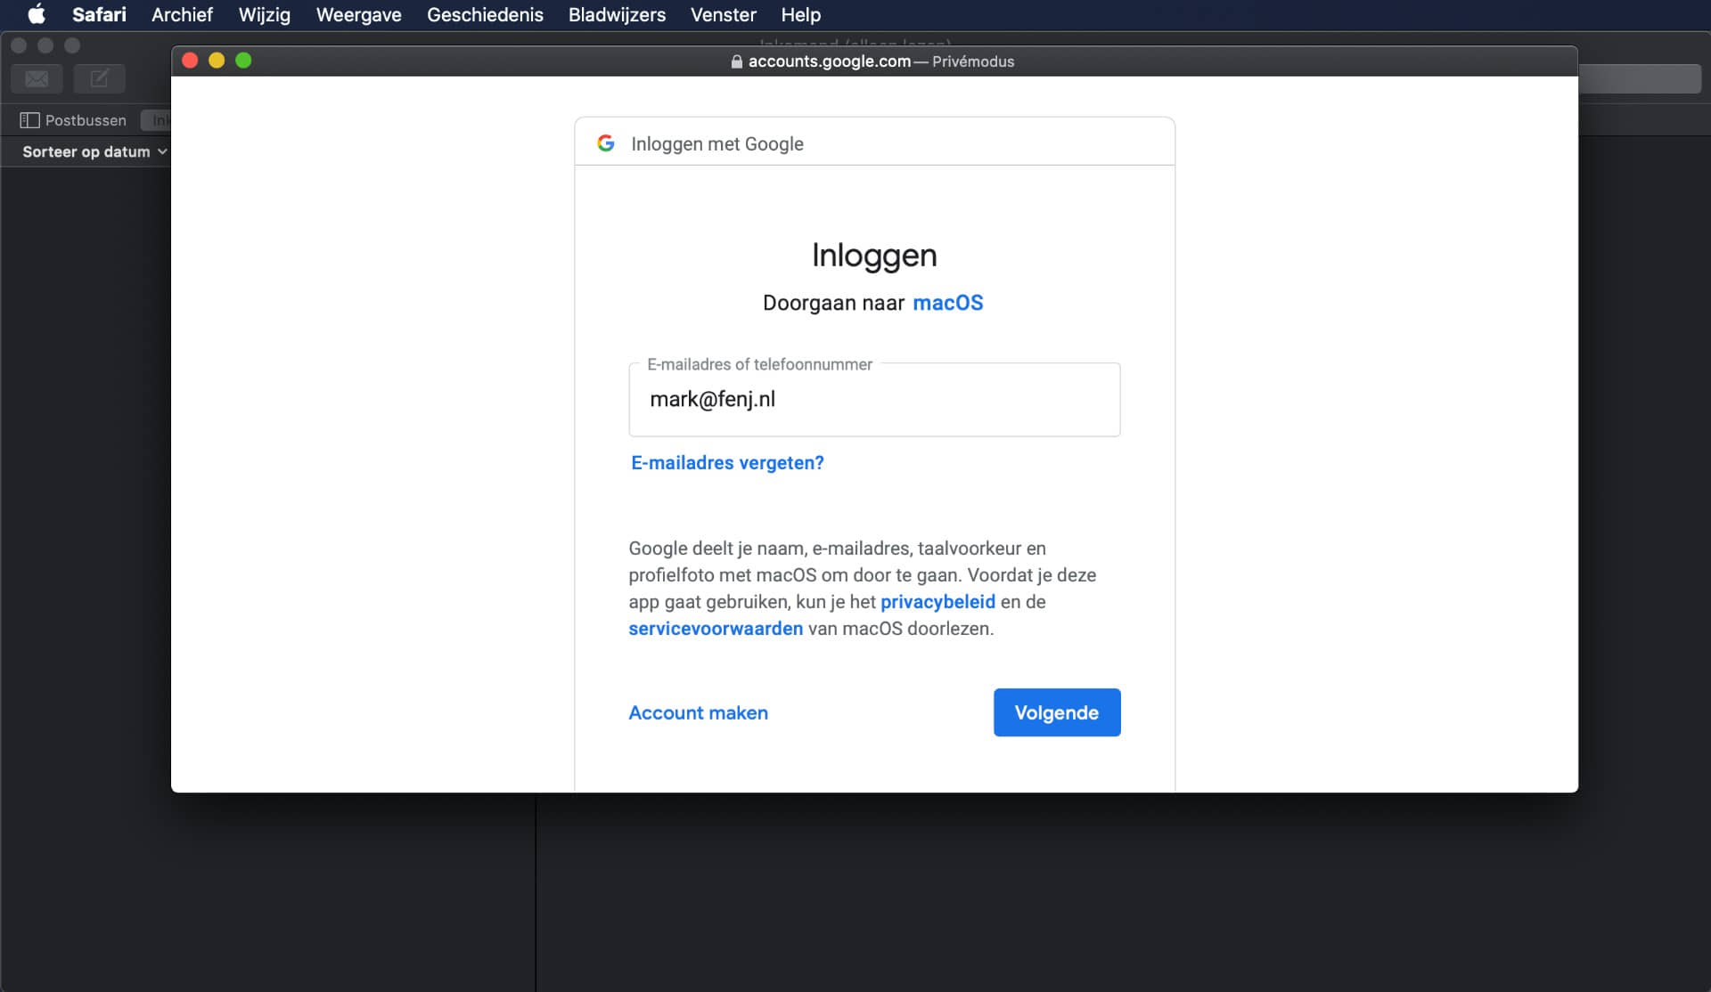Maximize the Google sign-in window
This screenshot has width=1711, height=992.
(x=243, y=61)
